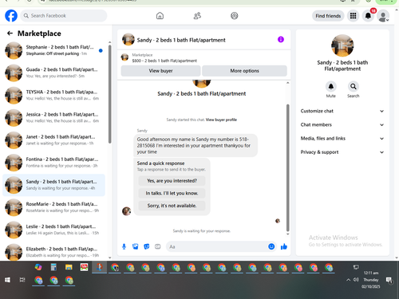Open the RoseMarie conversation

pos(53,207)
